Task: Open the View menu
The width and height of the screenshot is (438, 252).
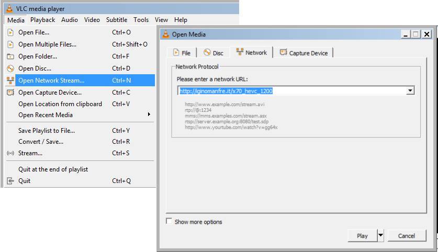Action: coord(162,20)
